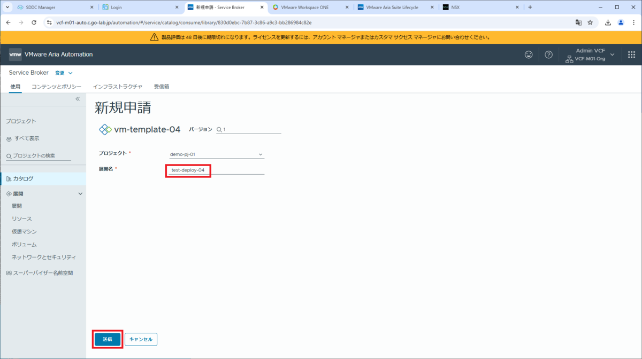
Task: Click the browser address bar URL
Action: pos(184,22)
